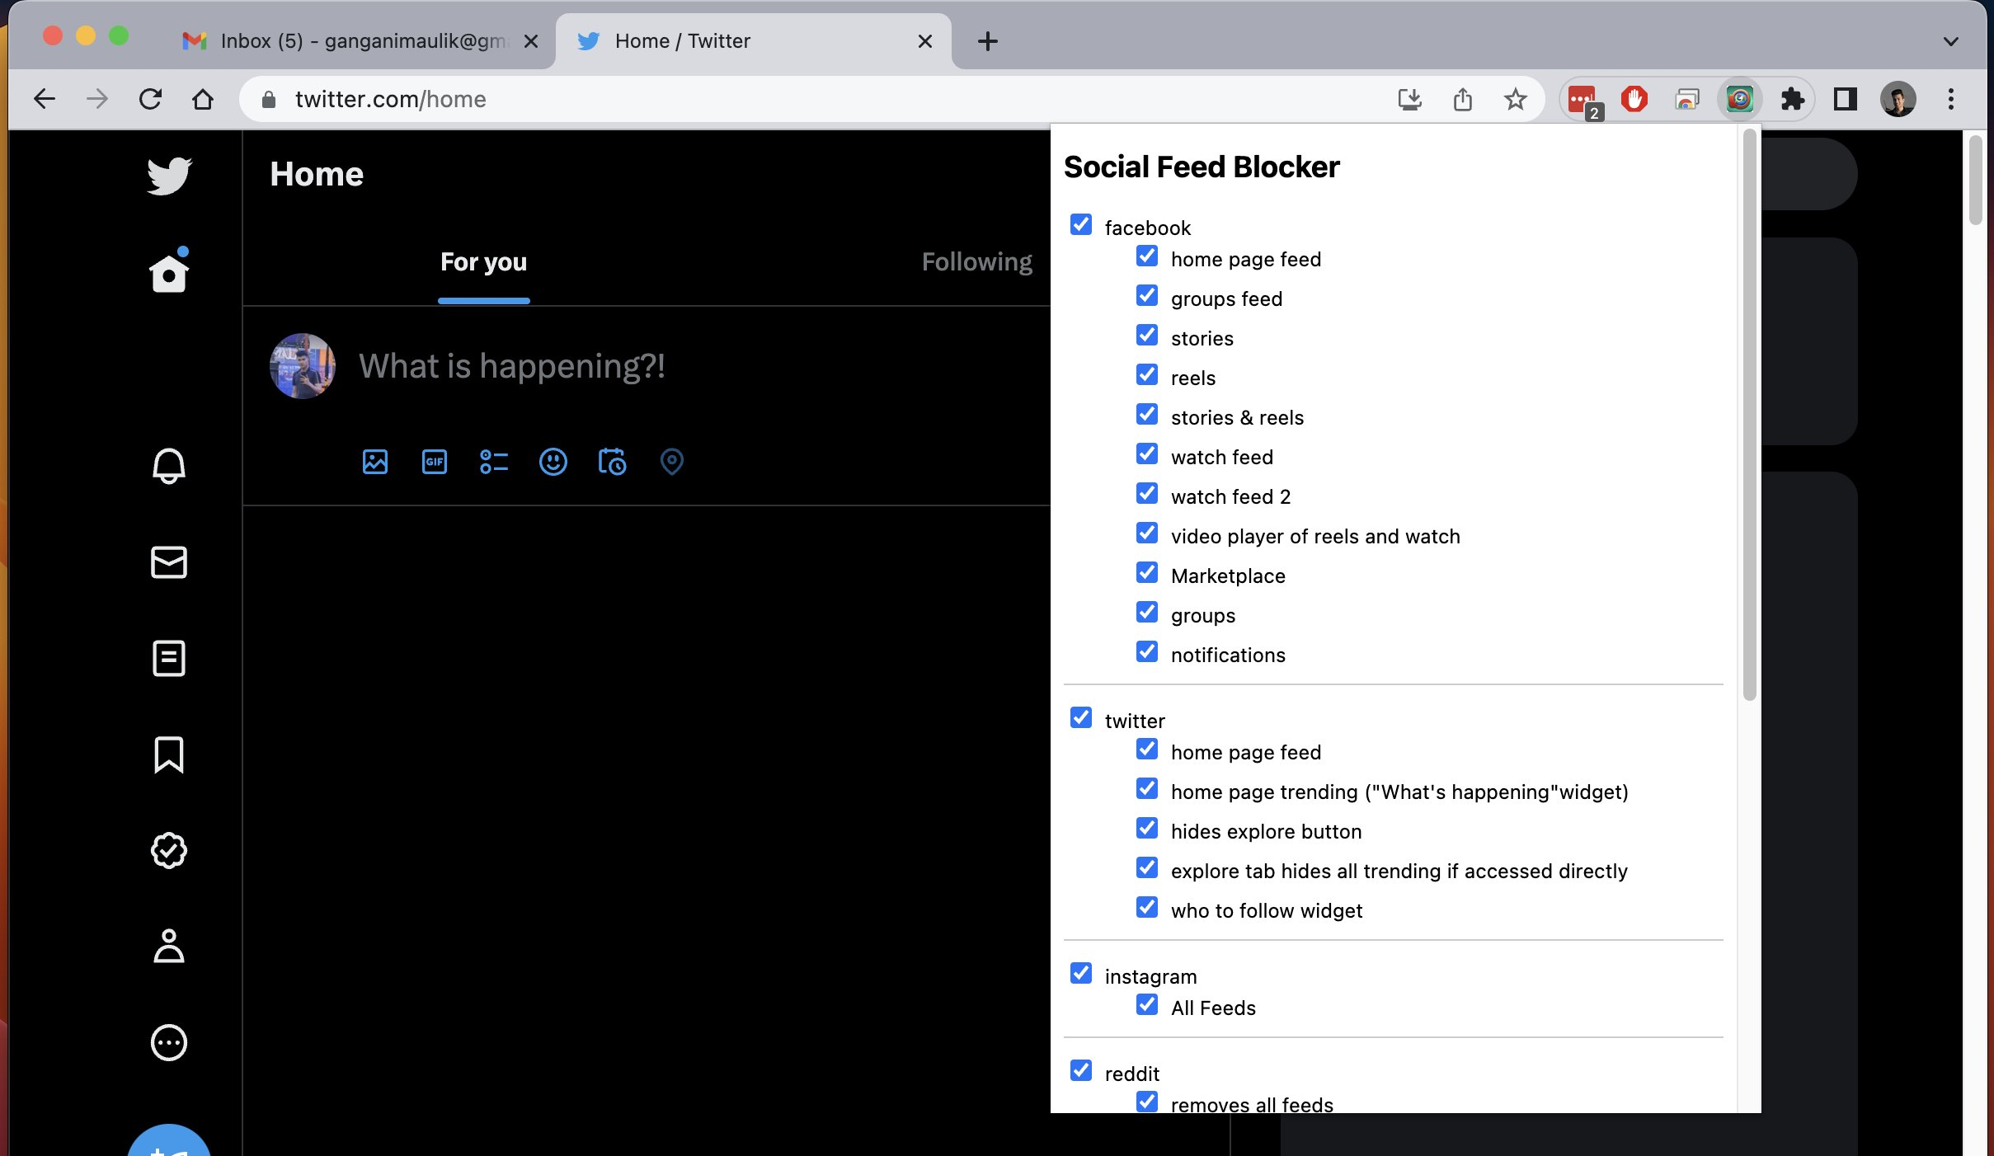View your Bookmarks in the sidebar
1994x1156 pixels.
[168, 755]
